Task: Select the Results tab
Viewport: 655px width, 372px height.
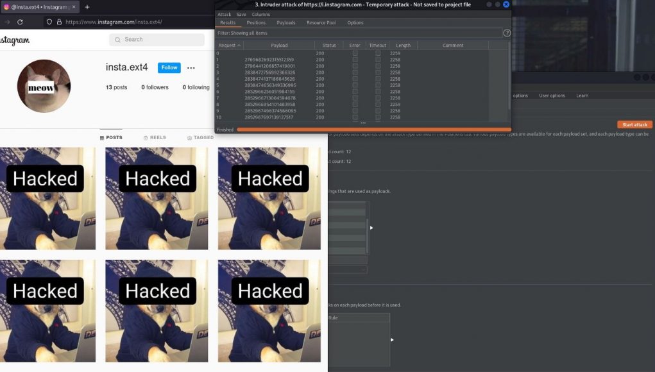Action: click(228, 22)
